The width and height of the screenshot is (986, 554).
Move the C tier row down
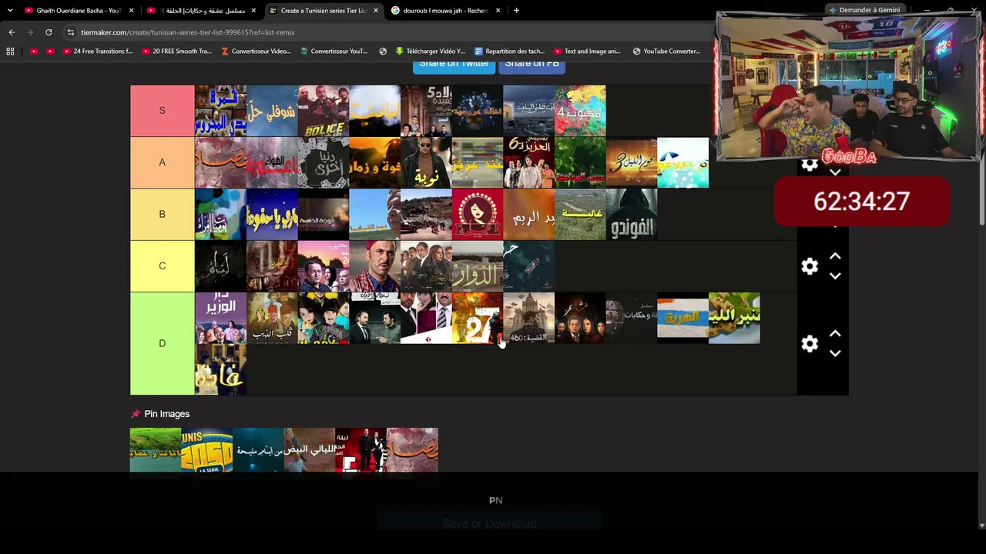pos(835,275)
